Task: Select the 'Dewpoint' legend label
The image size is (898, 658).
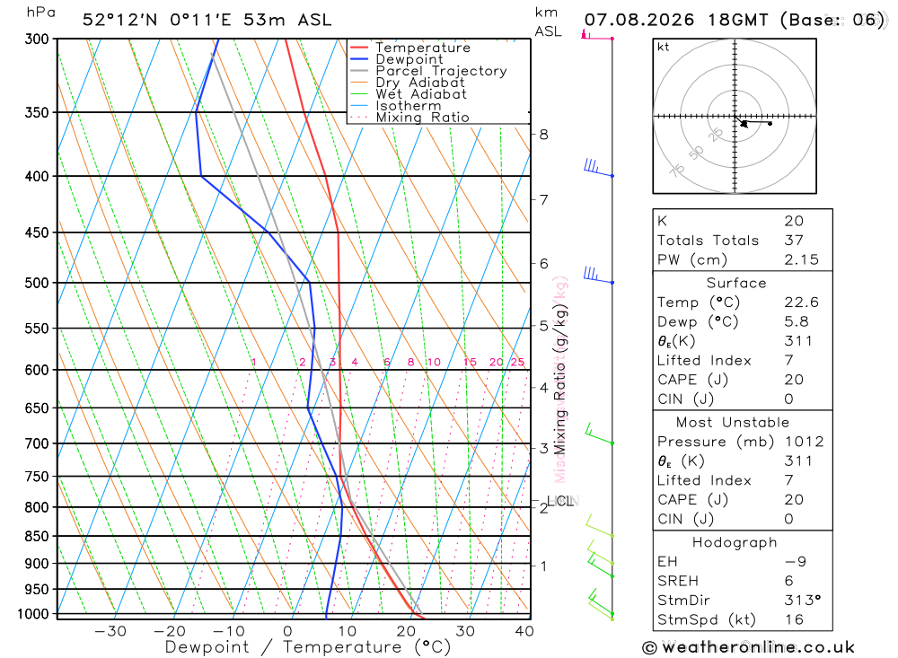Action: [x=409, y=59]
